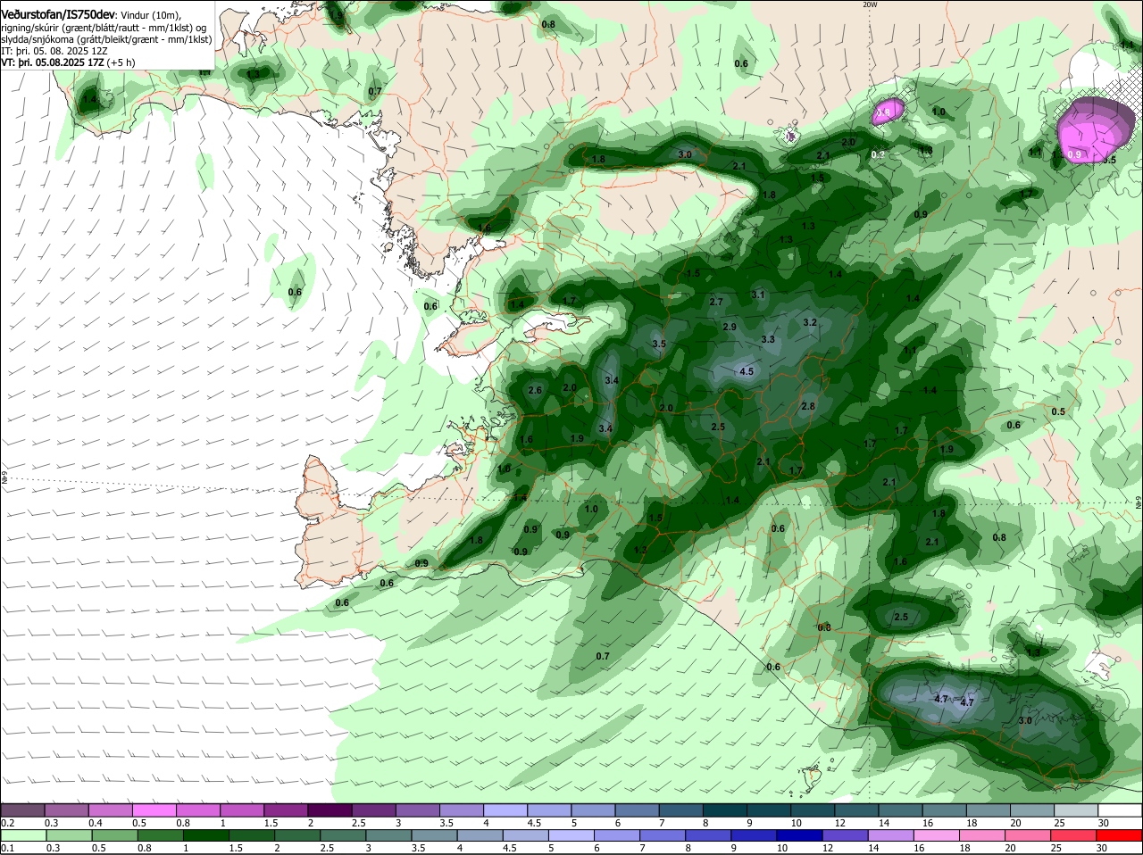Viewport: 1143px width, 855px height.
Task: Click the rain scale swatch between 0.1 and 0.3
Action: (x=24, y=834)
